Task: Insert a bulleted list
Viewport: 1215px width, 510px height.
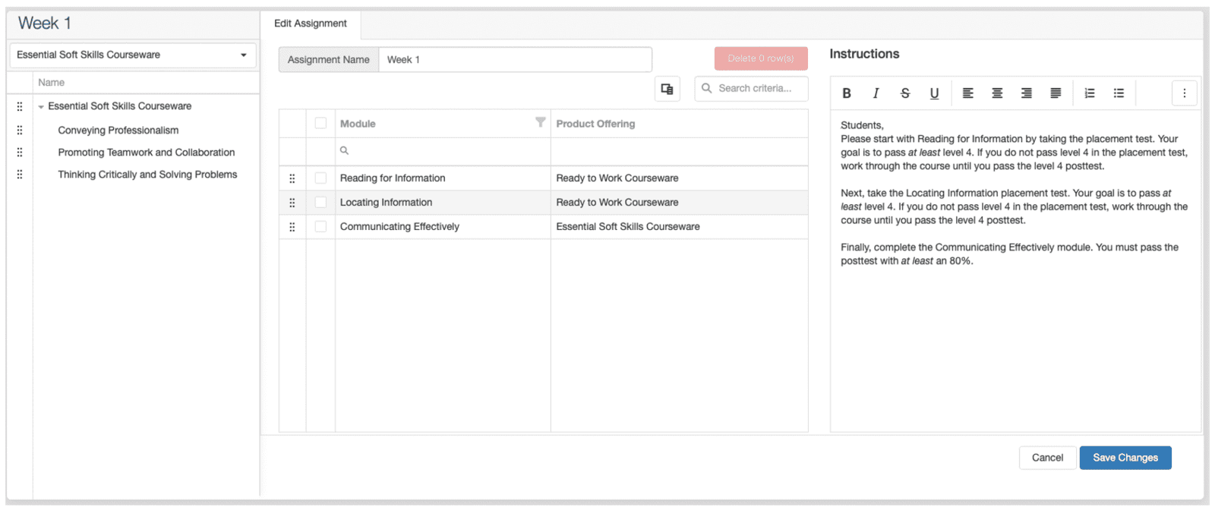Action: point(1119,93)
